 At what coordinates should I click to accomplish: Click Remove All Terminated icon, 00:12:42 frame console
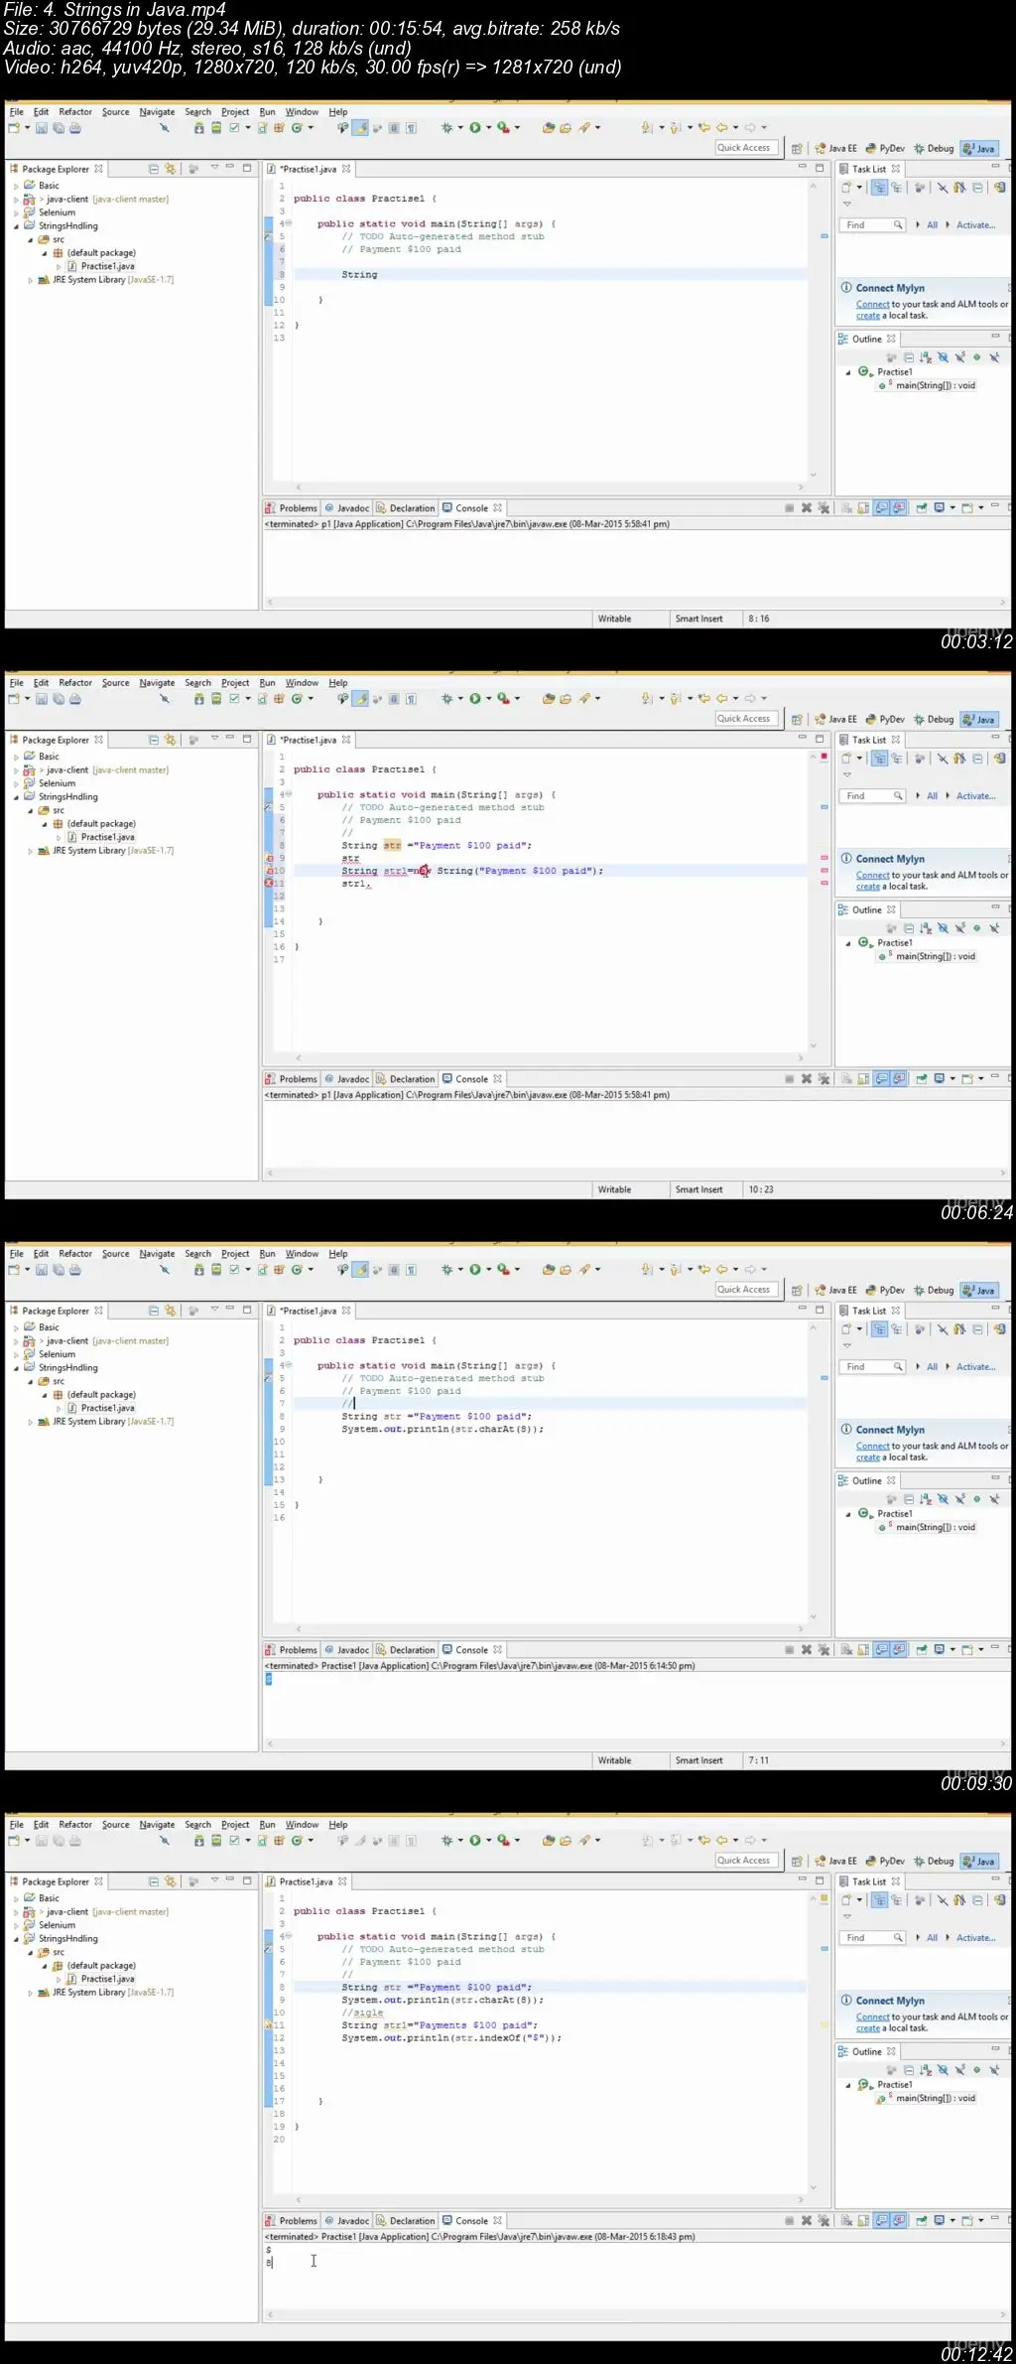click(824, 2221)
